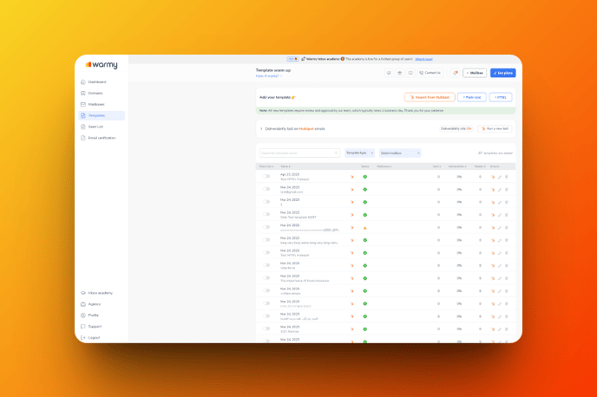Screen dimensions: 597x397
Task: Click the calendar icon in the top header
Action: click(x=399, y=73)
